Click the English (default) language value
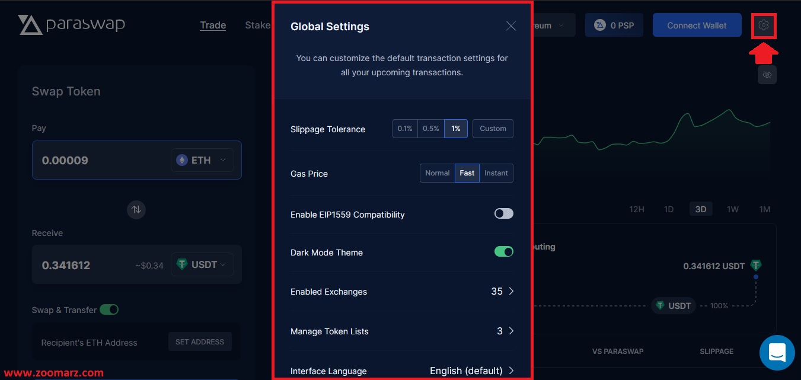The height and width of the screenshot is (380, 801). (466, 371)
